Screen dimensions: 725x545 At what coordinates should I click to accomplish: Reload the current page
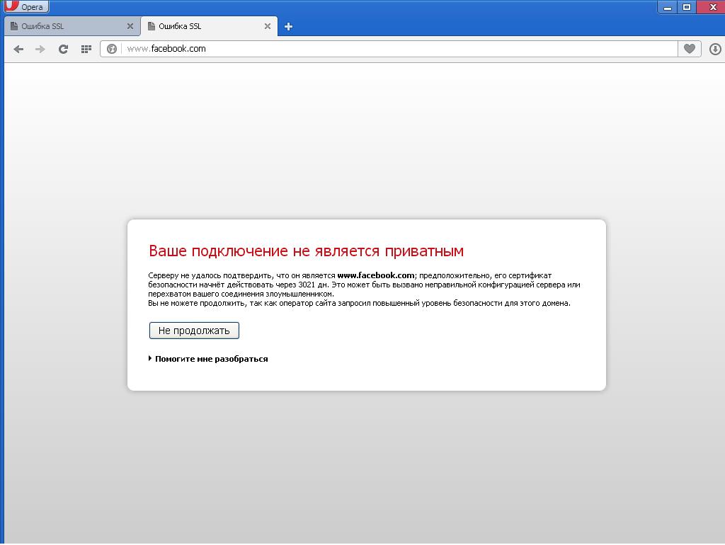coord(63,49)
